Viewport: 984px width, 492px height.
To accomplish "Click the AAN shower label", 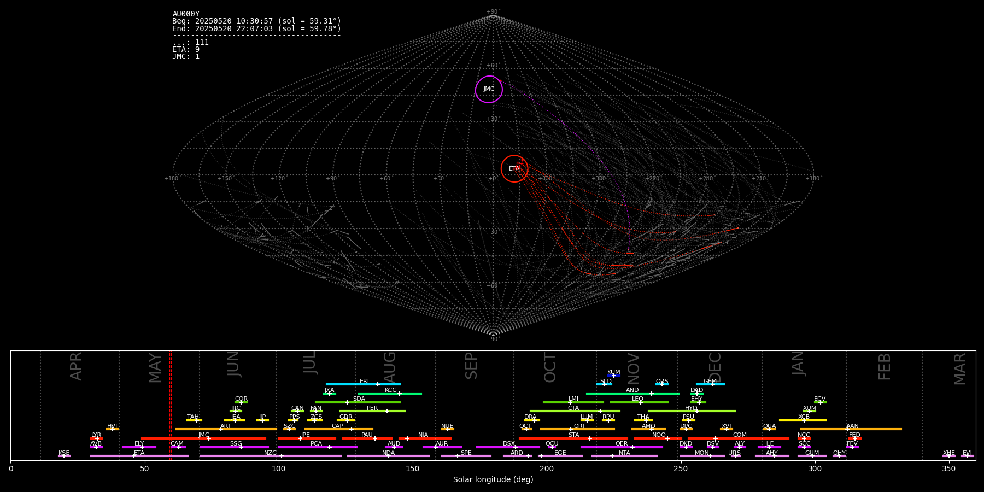I will click(x=853, y=426).
